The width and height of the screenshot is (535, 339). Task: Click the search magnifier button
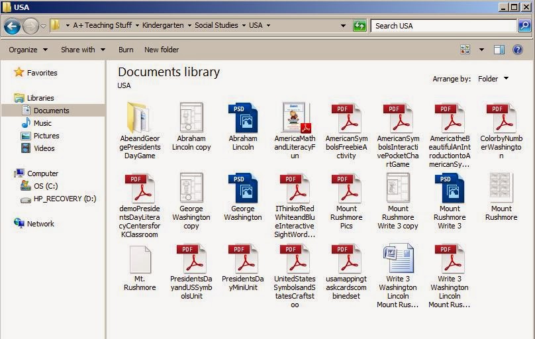[524, 26]
